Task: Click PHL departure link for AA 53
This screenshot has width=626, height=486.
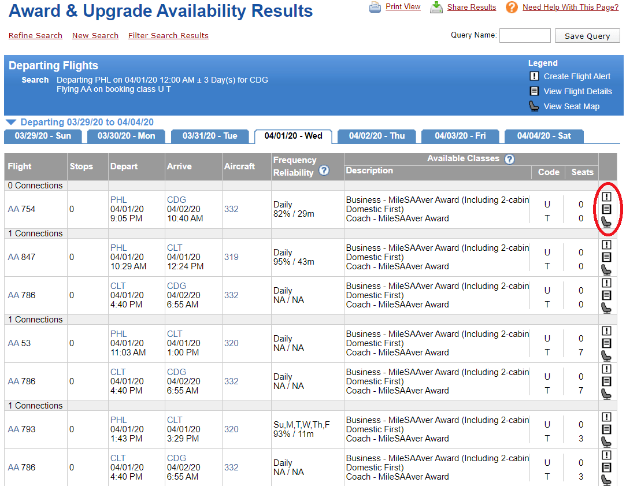Action: [118, 334]
